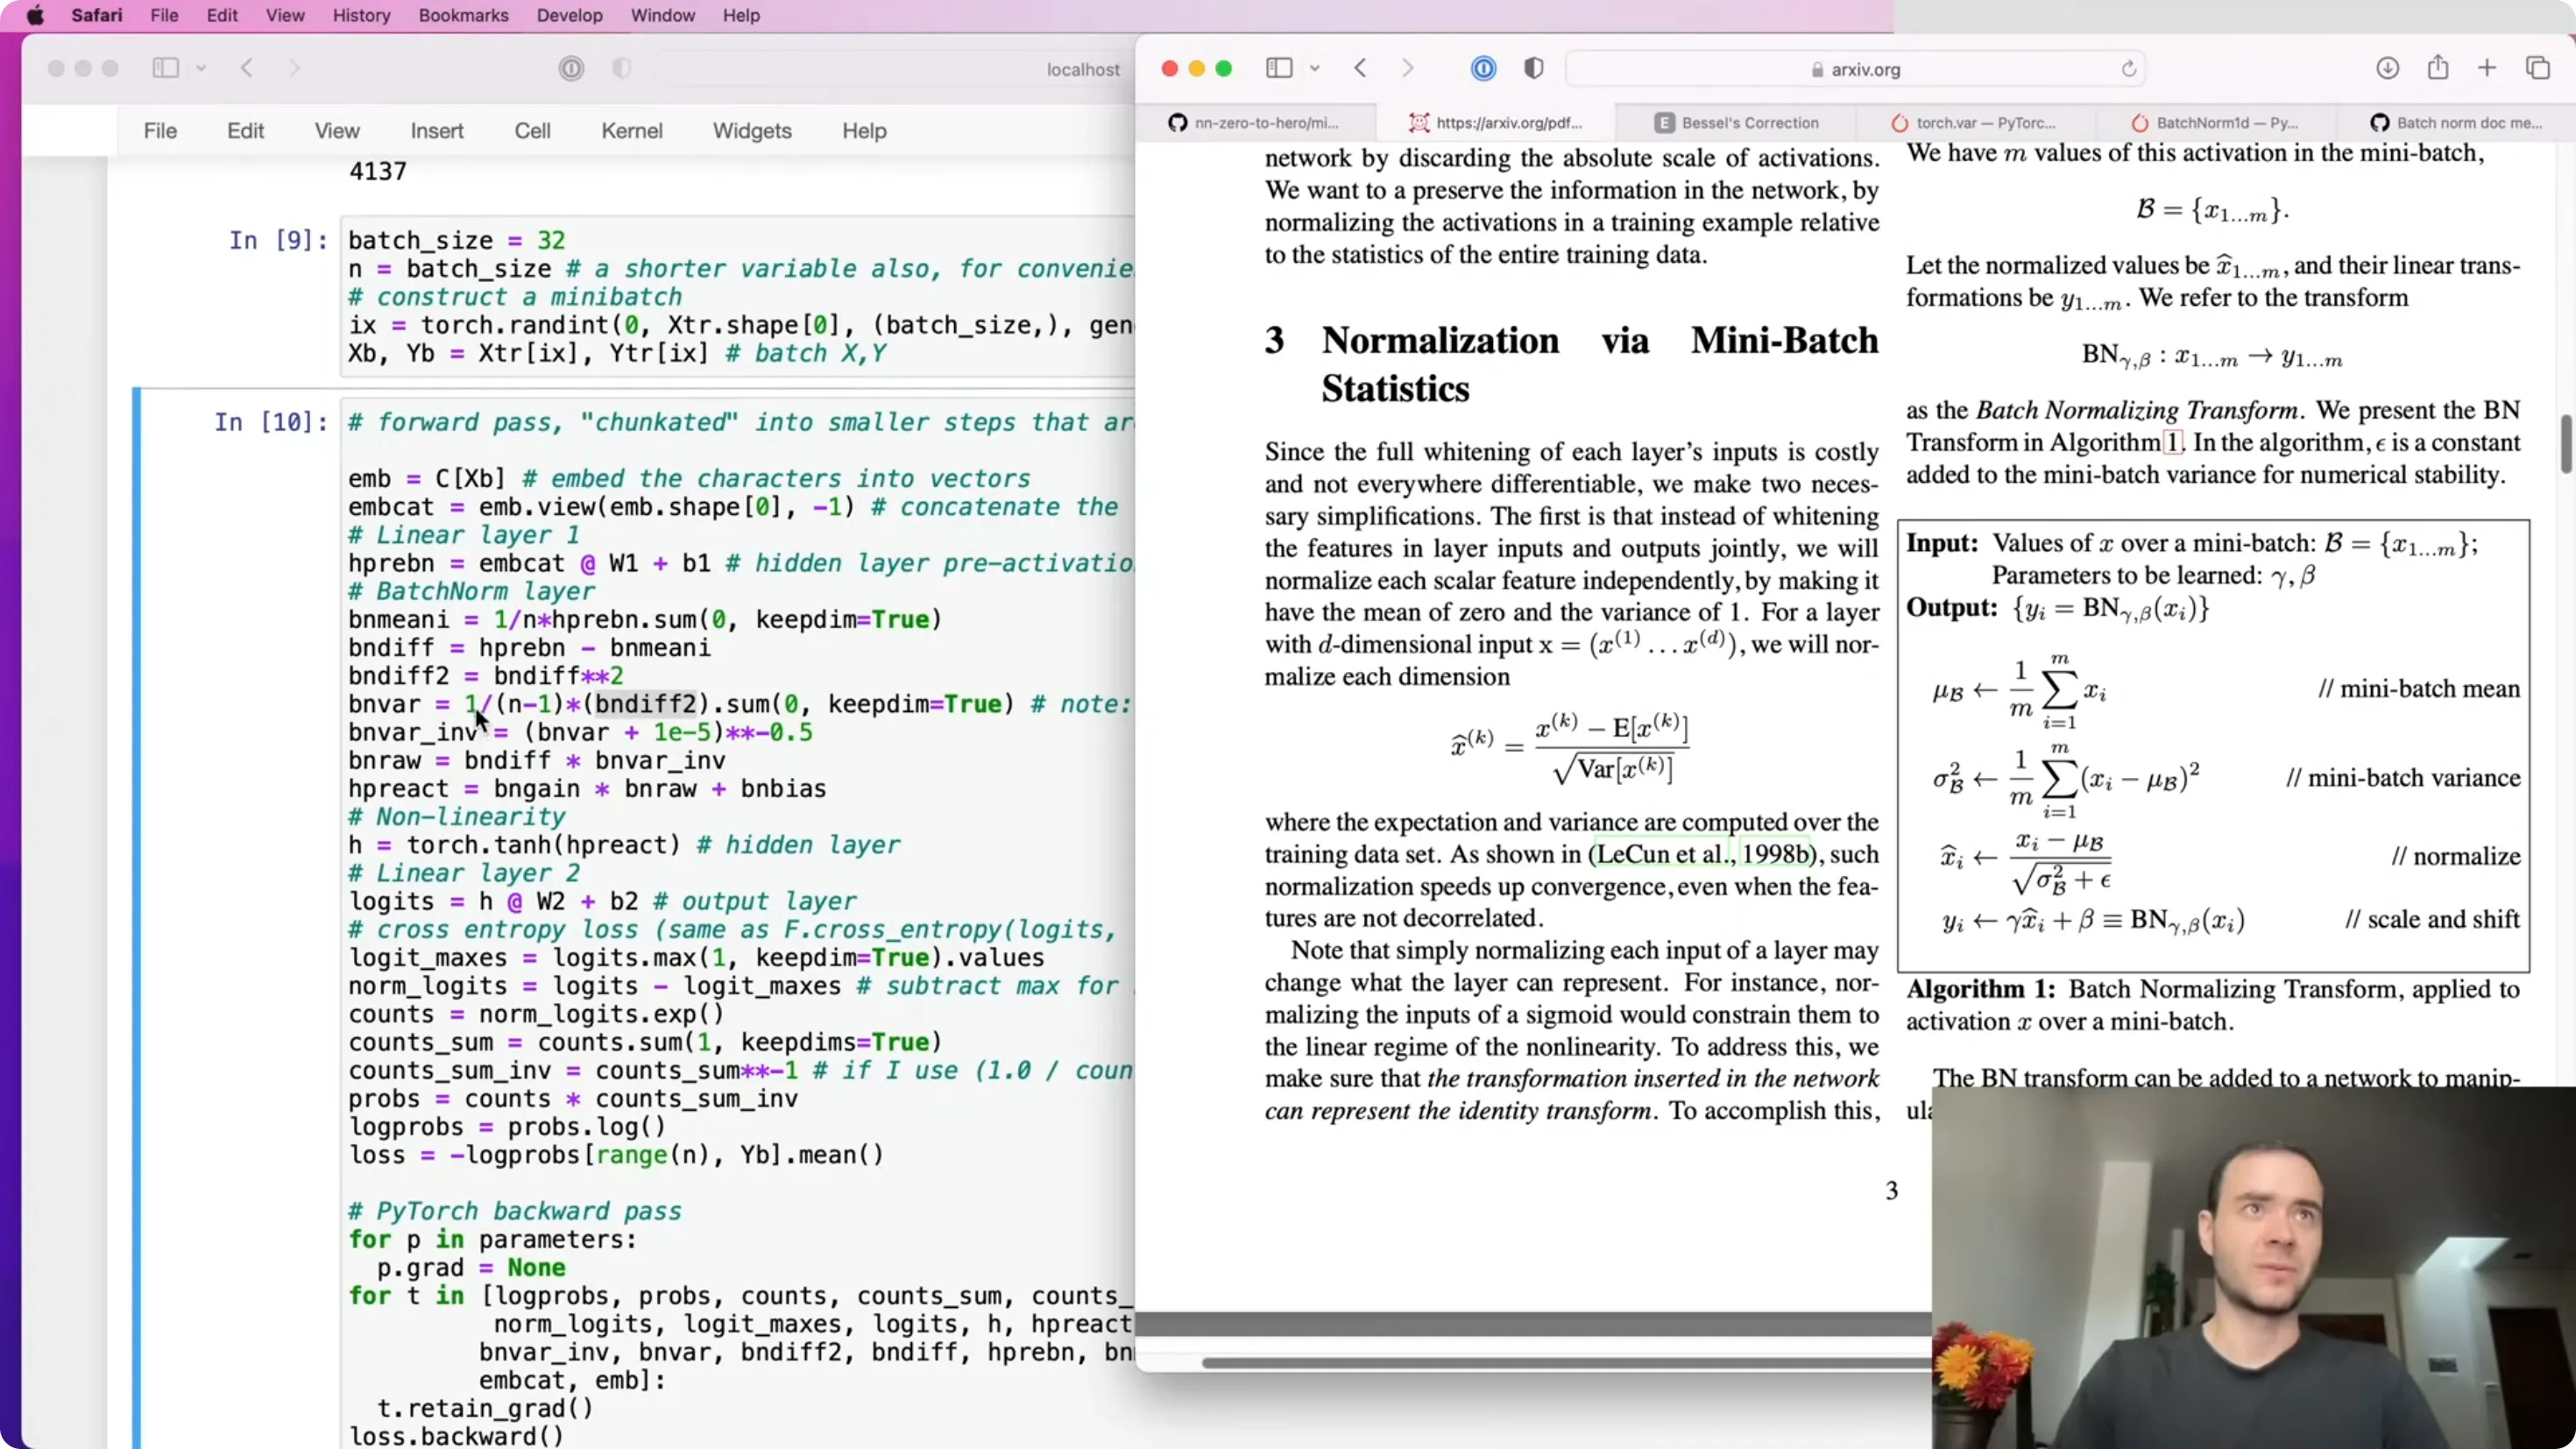Go forward in arxiv Safari window
Viewport: 2576px width, 1449px height.
[x=1408, y=68]
